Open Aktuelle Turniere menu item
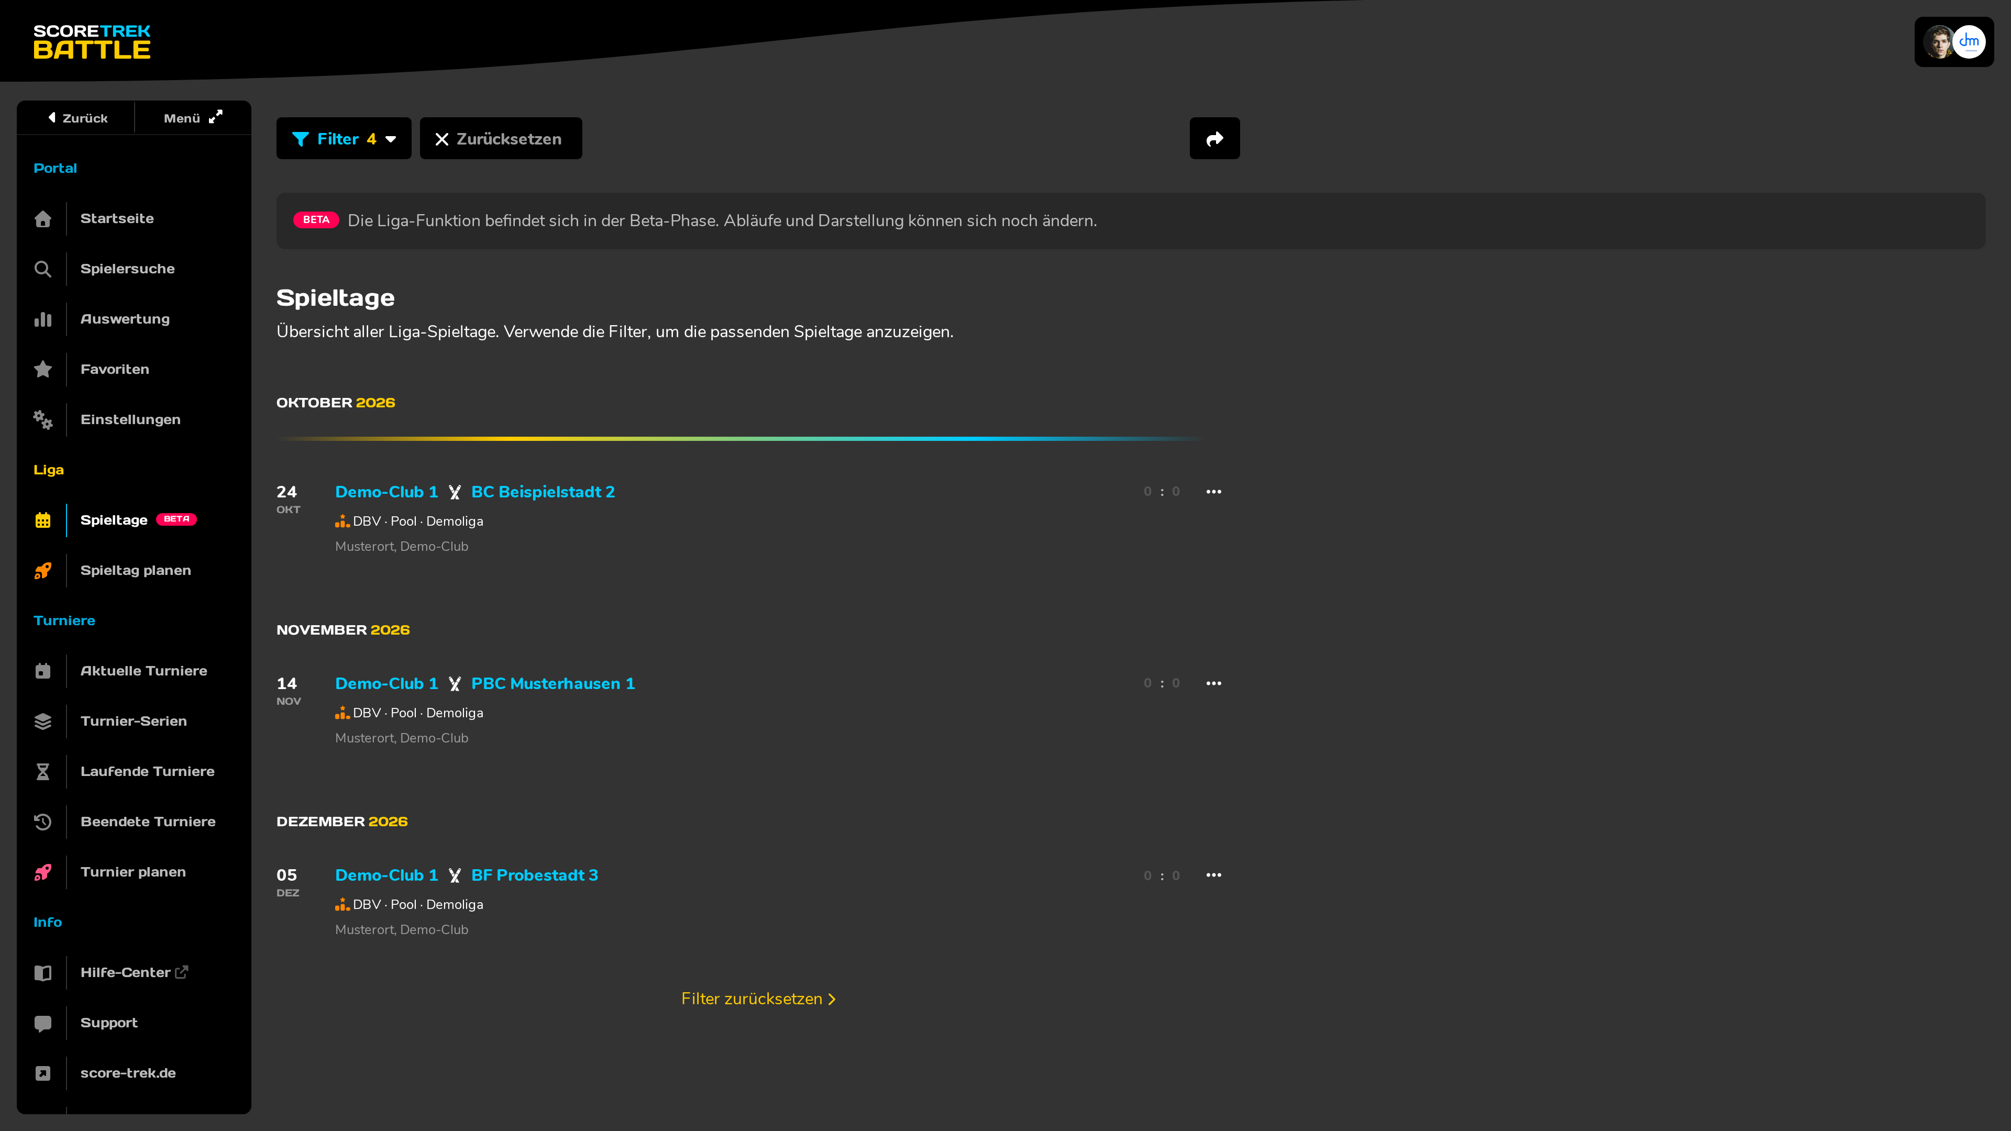2011x1131 pixels. [143, 671]
